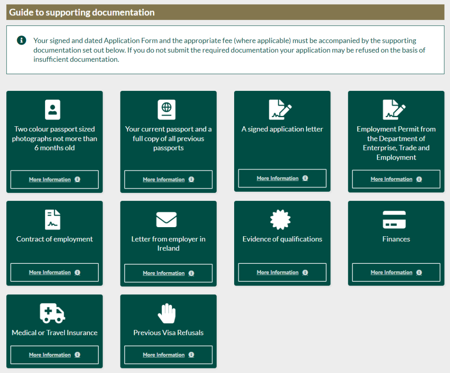Click info icon beside visa refusals More Information
This screenshot has width=450, height=373.
click(x=191, y=355)
